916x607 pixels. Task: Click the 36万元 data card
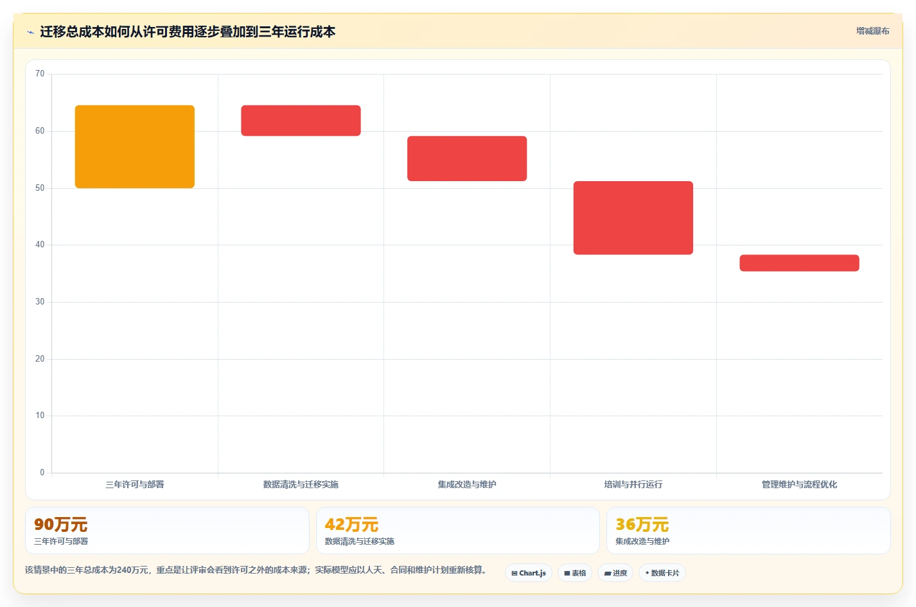pos(748,531)
